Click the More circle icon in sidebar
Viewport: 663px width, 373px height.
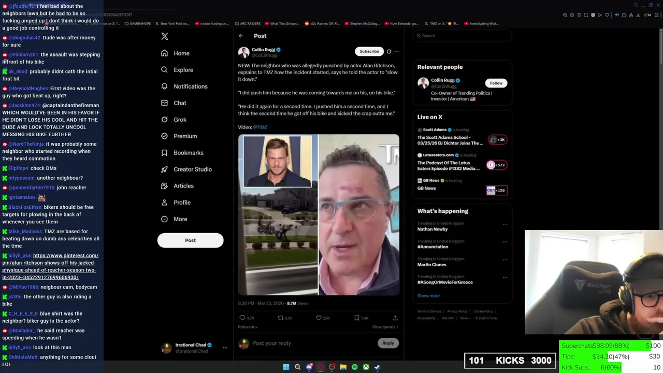tap(164, 219)
